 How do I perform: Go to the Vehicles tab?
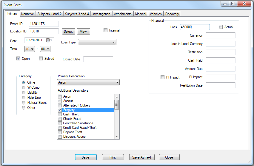pyautogui.click(x=156, y=14)
